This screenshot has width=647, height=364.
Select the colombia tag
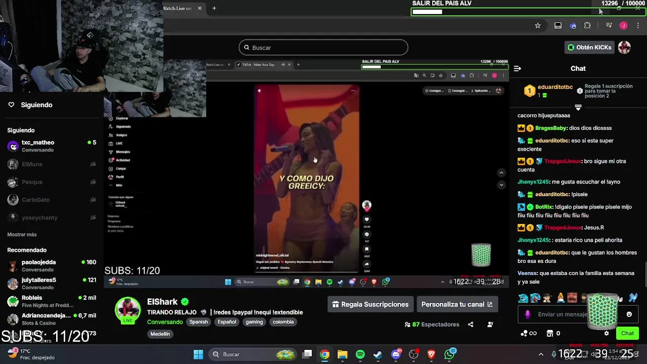coord(283,322)
